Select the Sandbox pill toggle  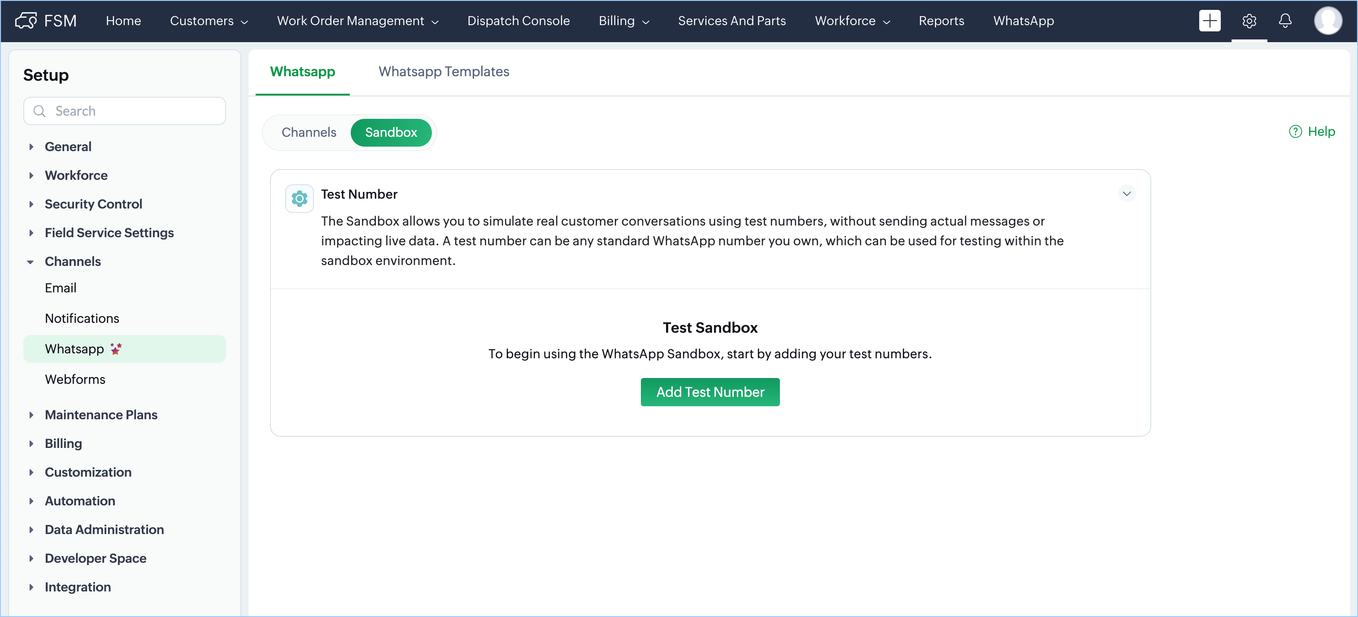391,132
